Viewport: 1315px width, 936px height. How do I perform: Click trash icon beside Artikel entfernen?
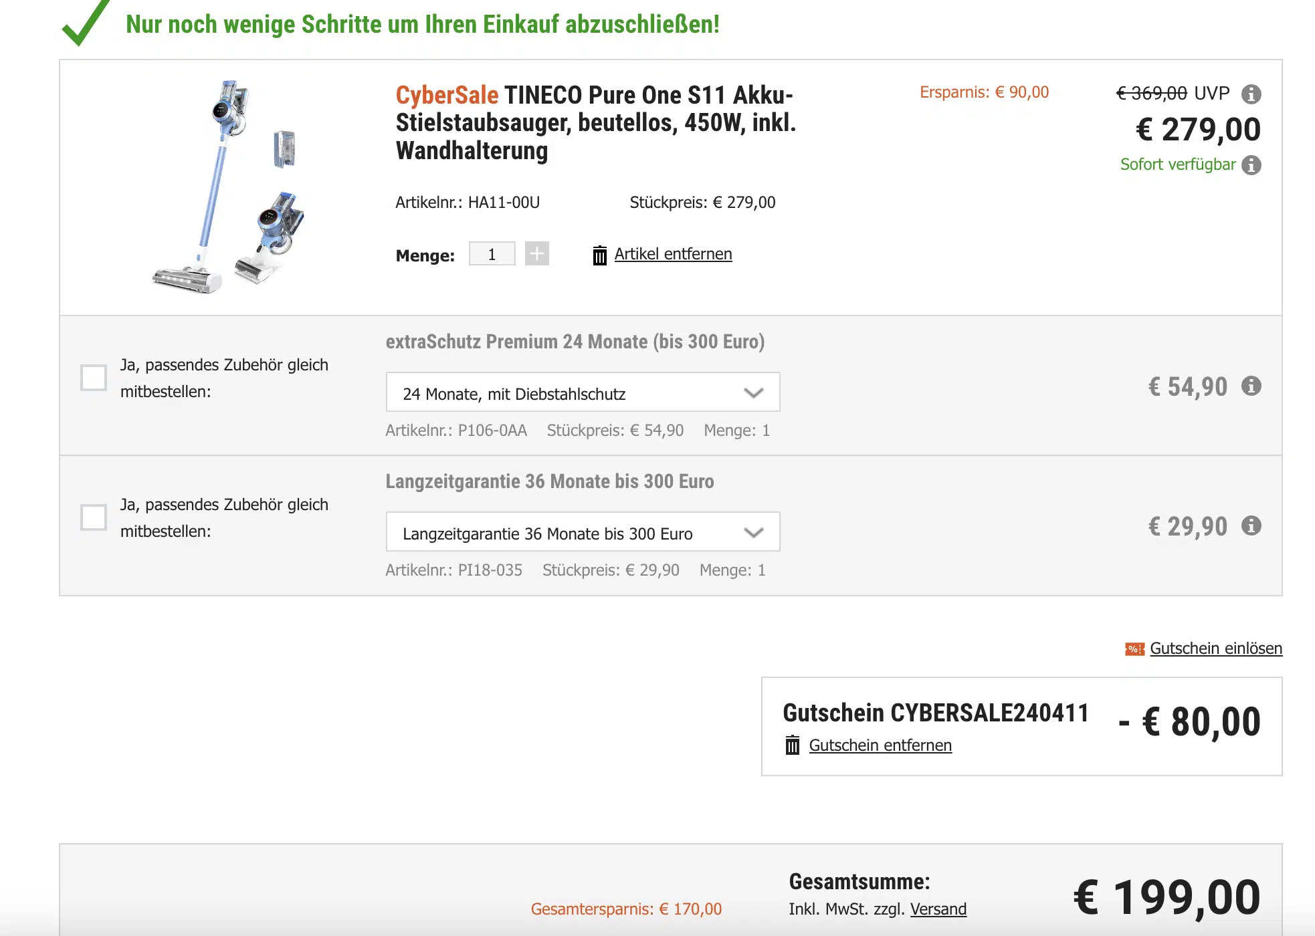(x=599, y=255)
